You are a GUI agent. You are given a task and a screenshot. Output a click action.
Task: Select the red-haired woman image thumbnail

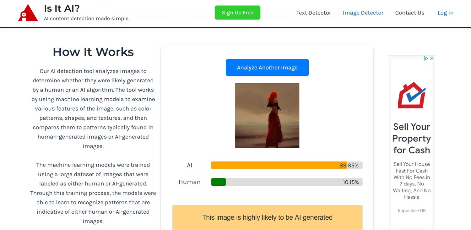coord(267,115)
